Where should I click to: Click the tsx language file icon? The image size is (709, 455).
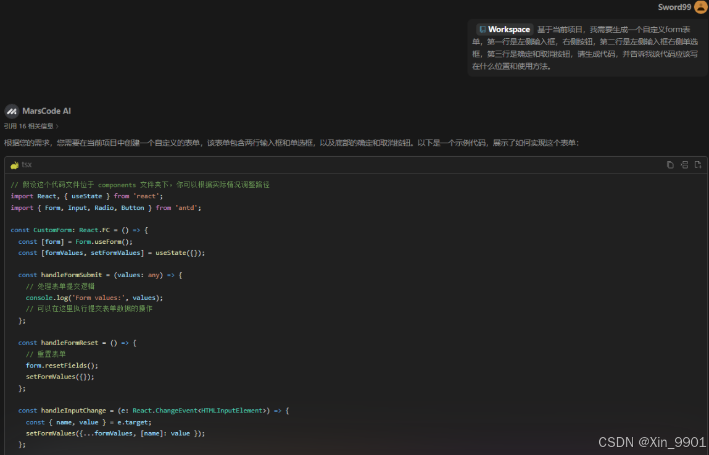tap(14, 165)
